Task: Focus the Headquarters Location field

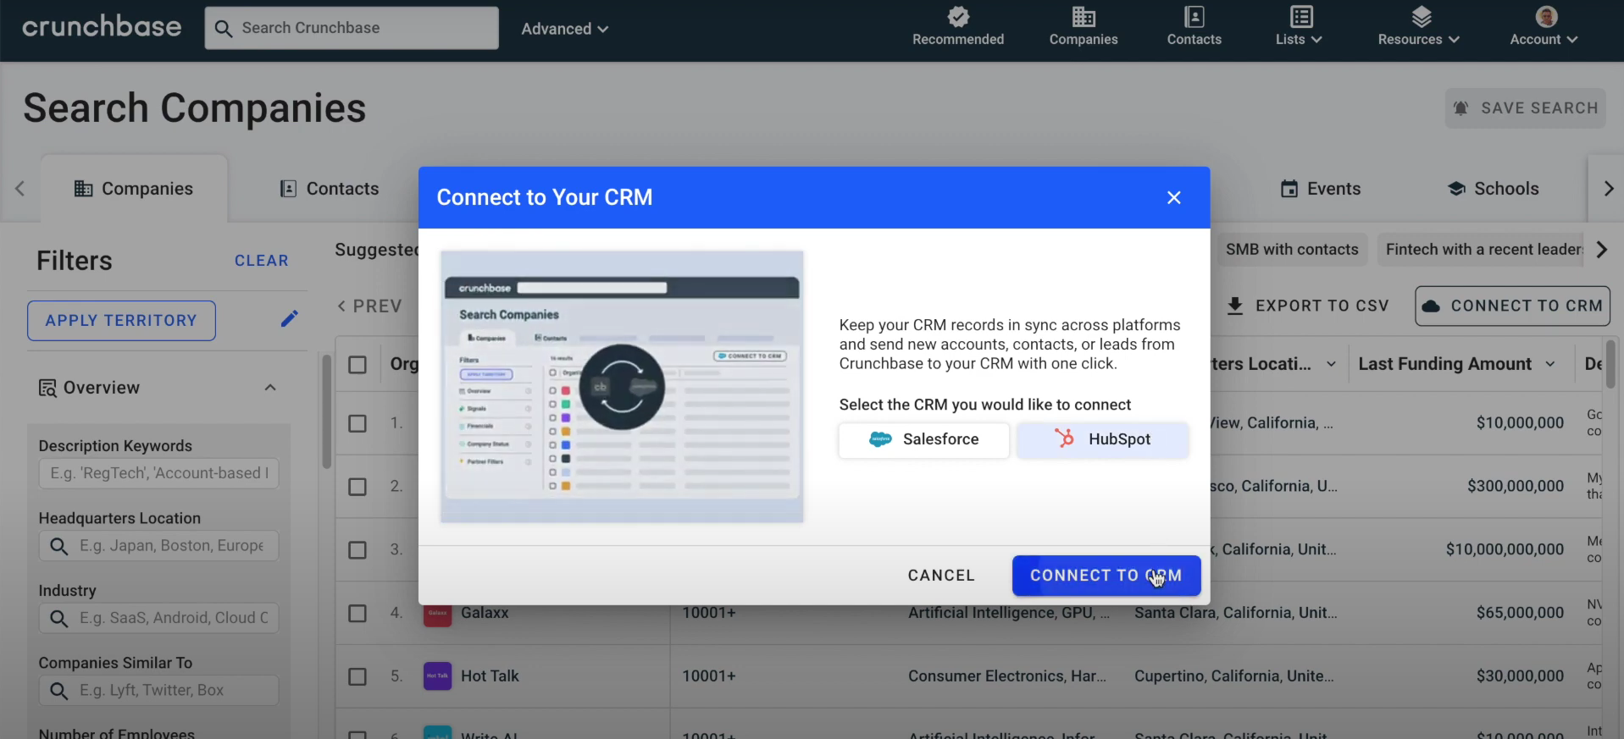Action: coord(158,546)
